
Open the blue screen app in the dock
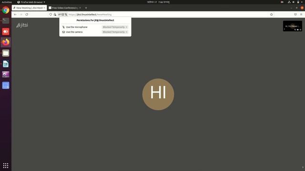[6, 85]
